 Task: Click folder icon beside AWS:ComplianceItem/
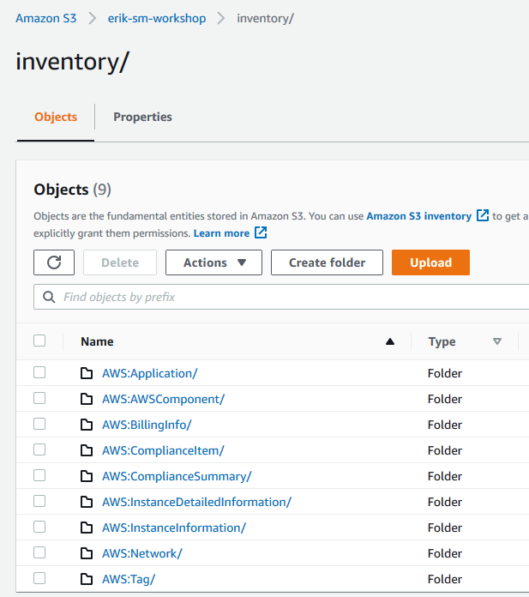pos(87,450)
